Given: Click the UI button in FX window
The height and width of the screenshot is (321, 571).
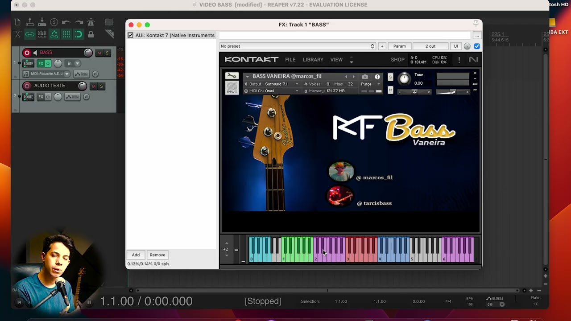Looking at the screenshot, I should point(455,46).
